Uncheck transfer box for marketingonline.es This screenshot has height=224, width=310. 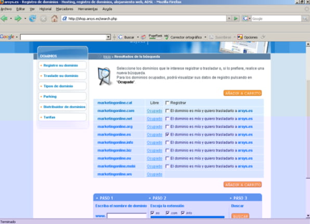tap(167, 135)
